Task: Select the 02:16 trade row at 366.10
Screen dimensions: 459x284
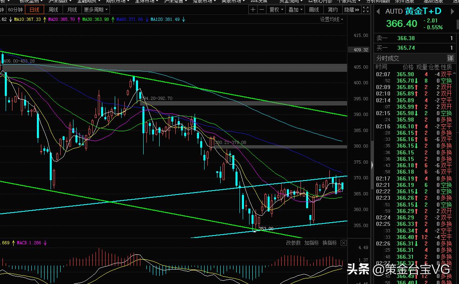Action: [x=414, y=126]
